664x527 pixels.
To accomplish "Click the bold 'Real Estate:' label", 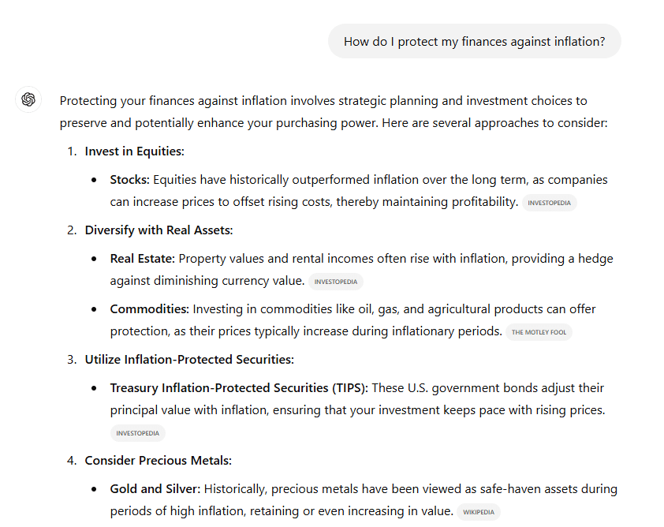I will point(143,259).
